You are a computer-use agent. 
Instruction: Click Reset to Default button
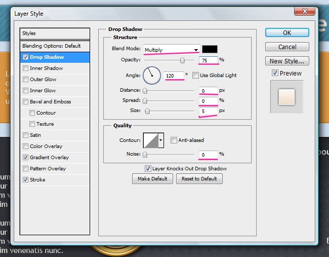(x=199, y=179)
